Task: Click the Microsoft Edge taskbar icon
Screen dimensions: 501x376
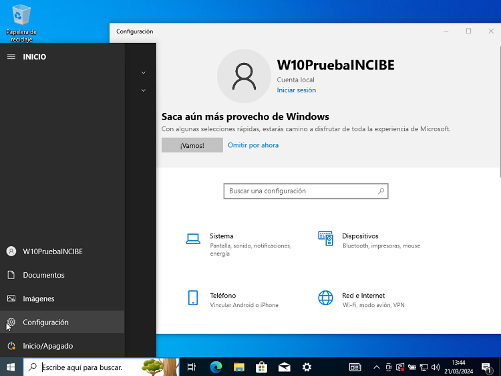Action: point(216,367)
